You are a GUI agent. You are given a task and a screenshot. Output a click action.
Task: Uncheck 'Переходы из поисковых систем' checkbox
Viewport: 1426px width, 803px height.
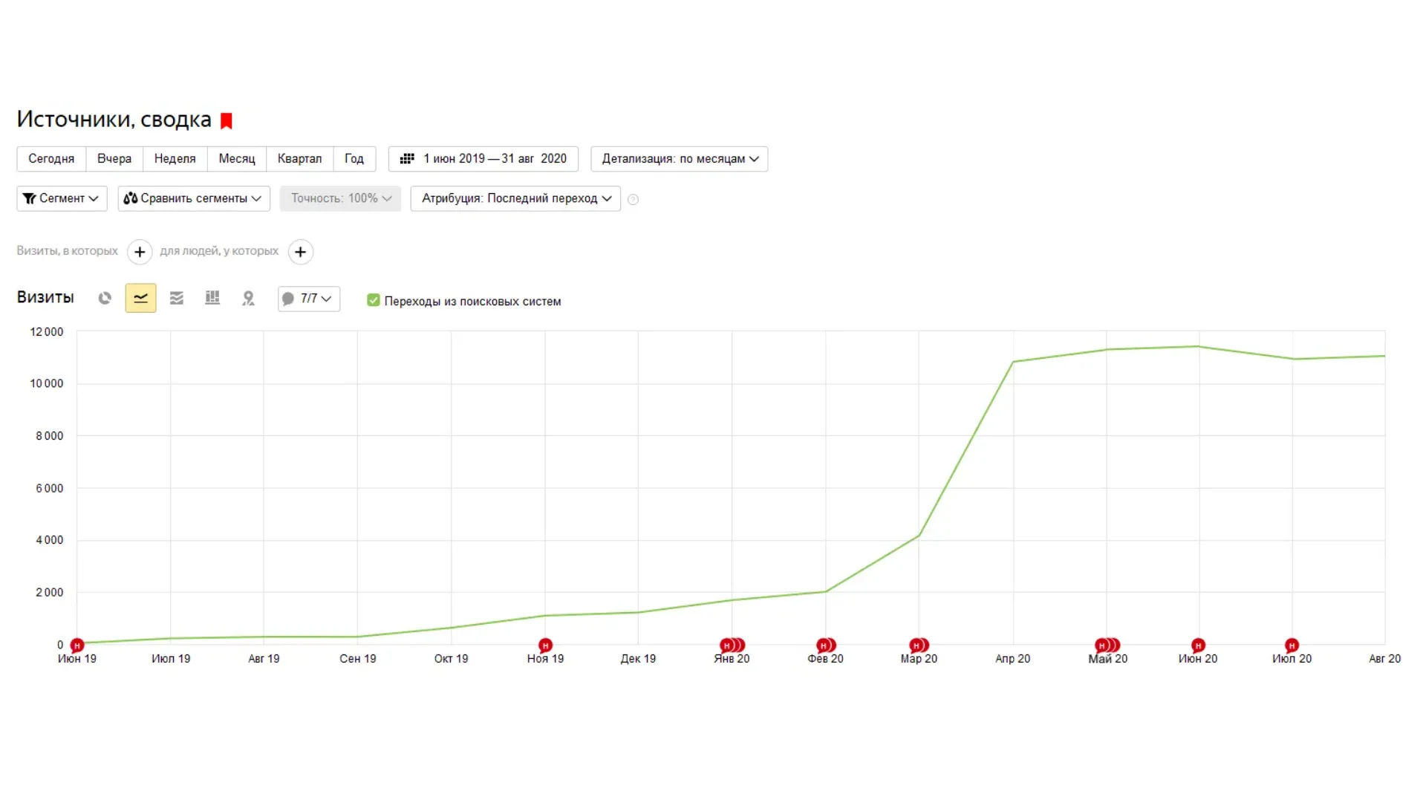click(374, 300)
